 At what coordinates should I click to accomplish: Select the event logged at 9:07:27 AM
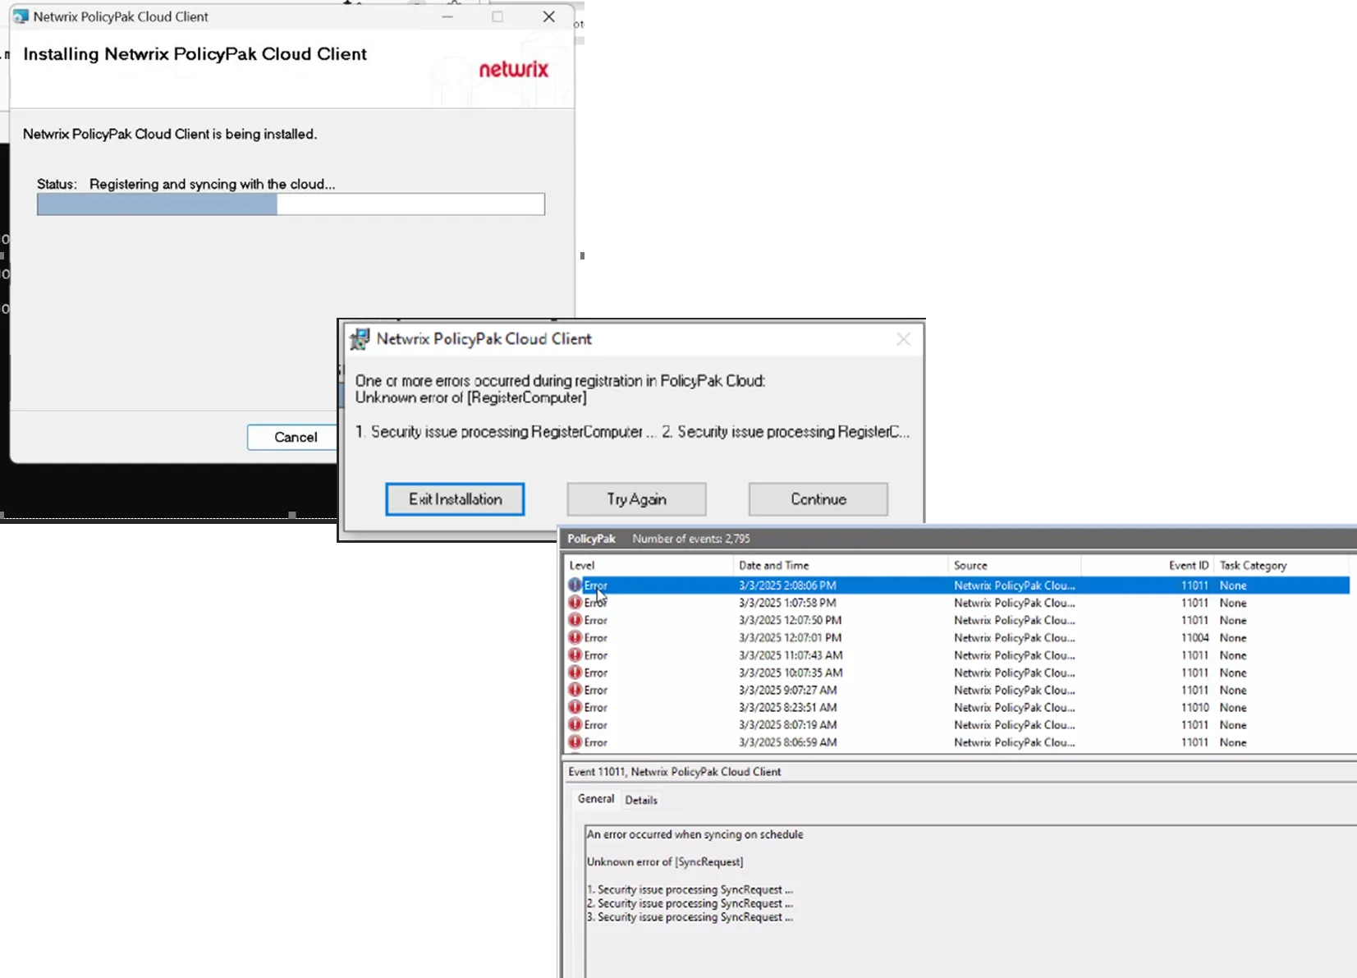[787, 691]
